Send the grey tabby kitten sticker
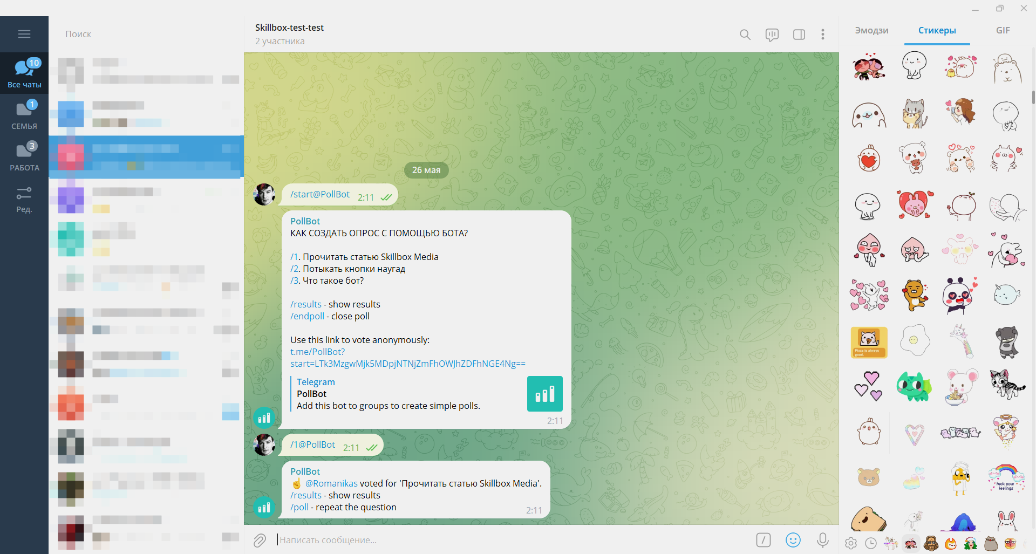 coord(1007,384)
